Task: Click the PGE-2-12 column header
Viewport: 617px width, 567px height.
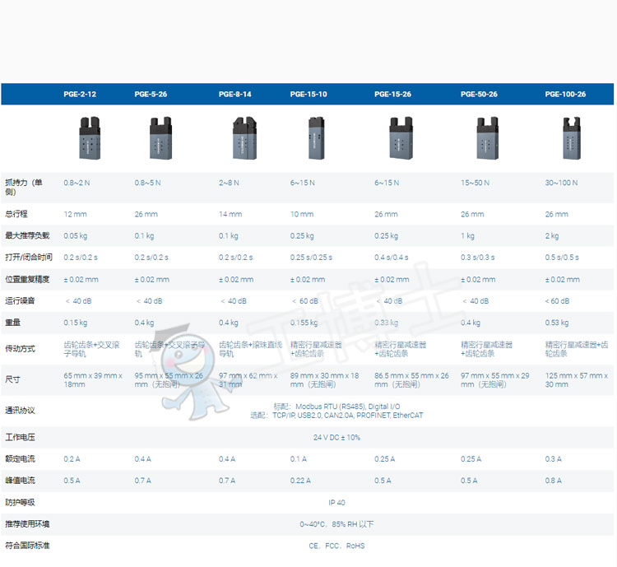Action: 80,95
